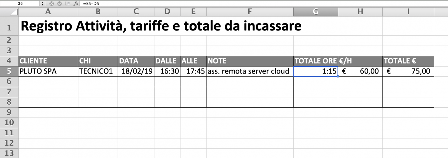Select the NOTE column header cell
The width and height of the screenshot is (448, 158).
(250, 61)
